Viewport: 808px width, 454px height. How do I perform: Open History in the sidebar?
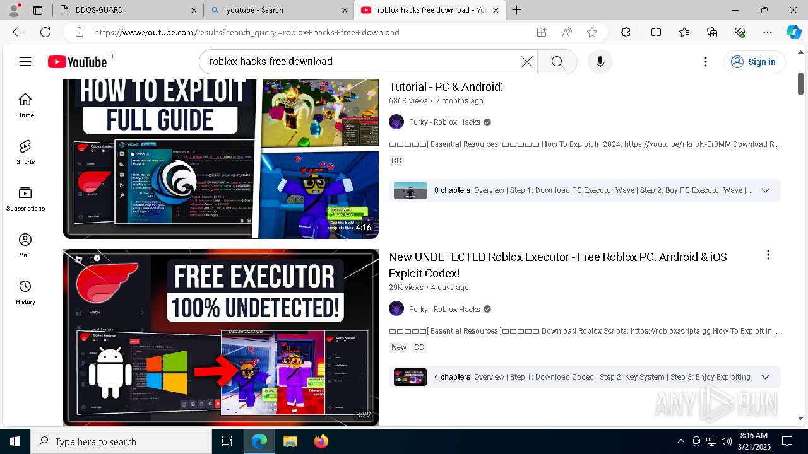(x=25, y=292)
